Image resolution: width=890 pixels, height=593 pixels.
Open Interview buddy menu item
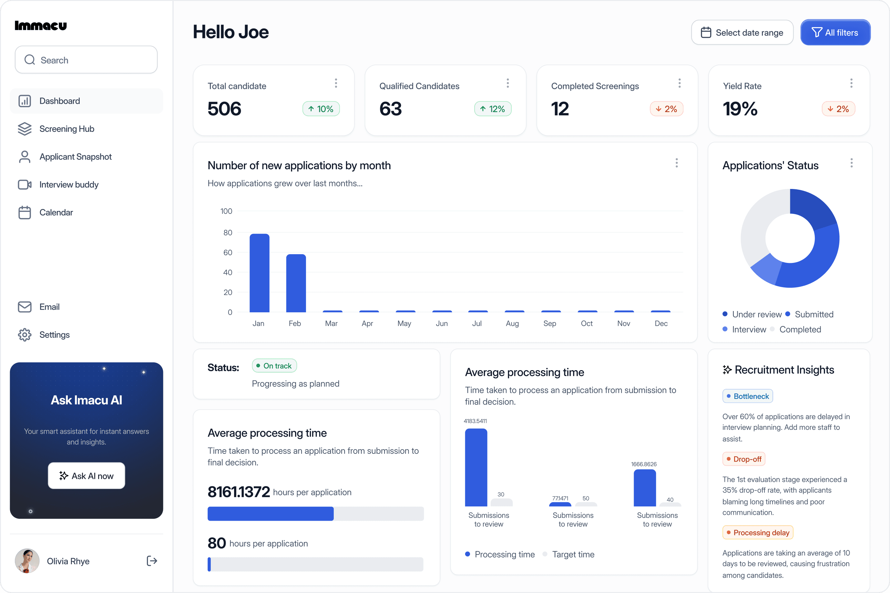click(x=87, y=184)
